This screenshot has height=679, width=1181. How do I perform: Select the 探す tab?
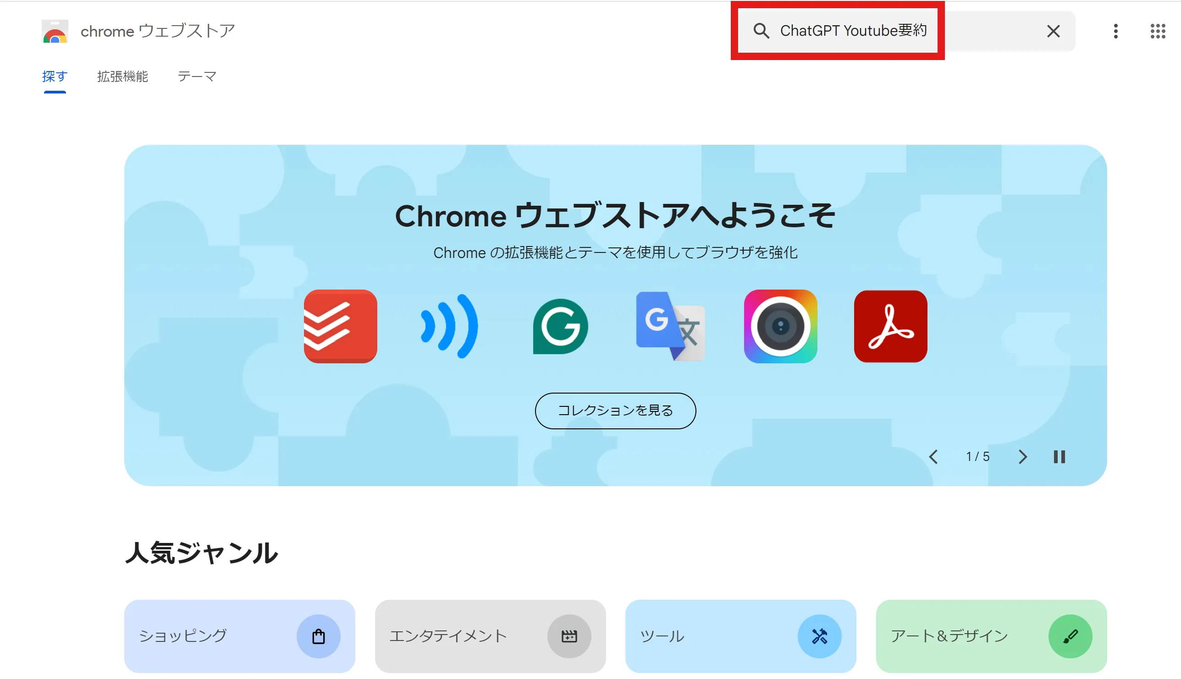55,77
